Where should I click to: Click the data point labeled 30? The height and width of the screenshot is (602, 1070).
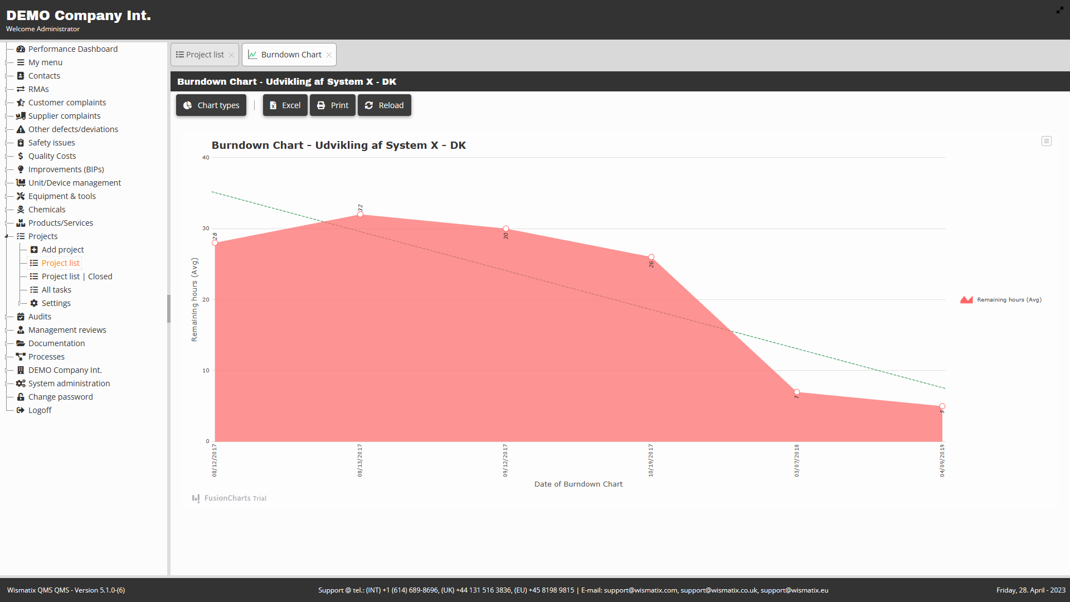pyautogui.click(x=505, y=229)
